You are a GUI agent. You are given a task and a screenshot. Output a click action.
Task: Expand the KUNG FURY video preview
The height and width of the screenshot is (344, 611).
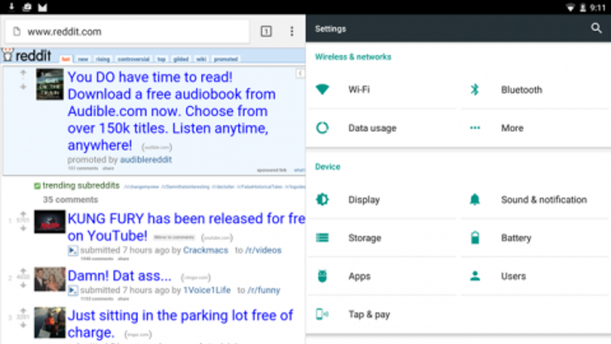click(72, 251)
